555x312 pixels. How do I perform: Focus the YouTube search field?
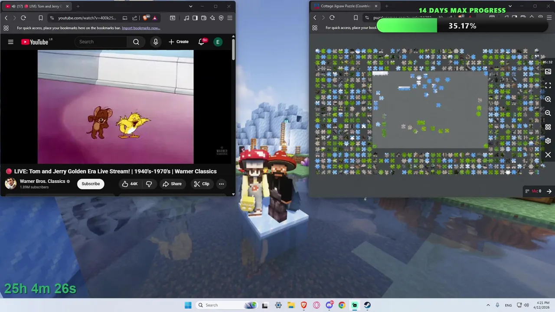[101, 42]
